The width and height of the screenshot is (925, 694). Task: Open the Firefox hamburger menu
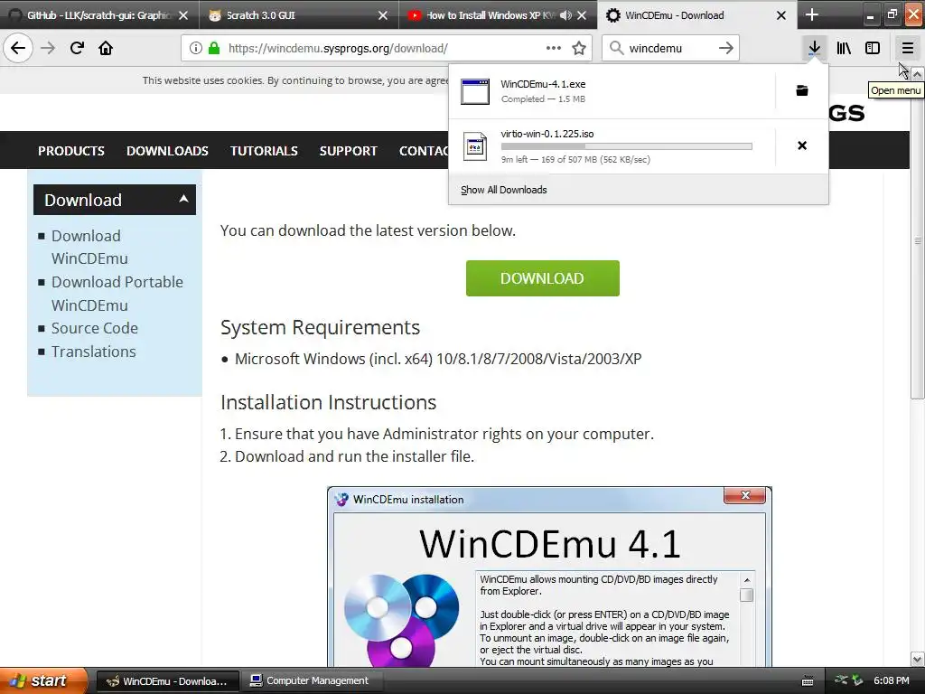[x=907, y=48]
